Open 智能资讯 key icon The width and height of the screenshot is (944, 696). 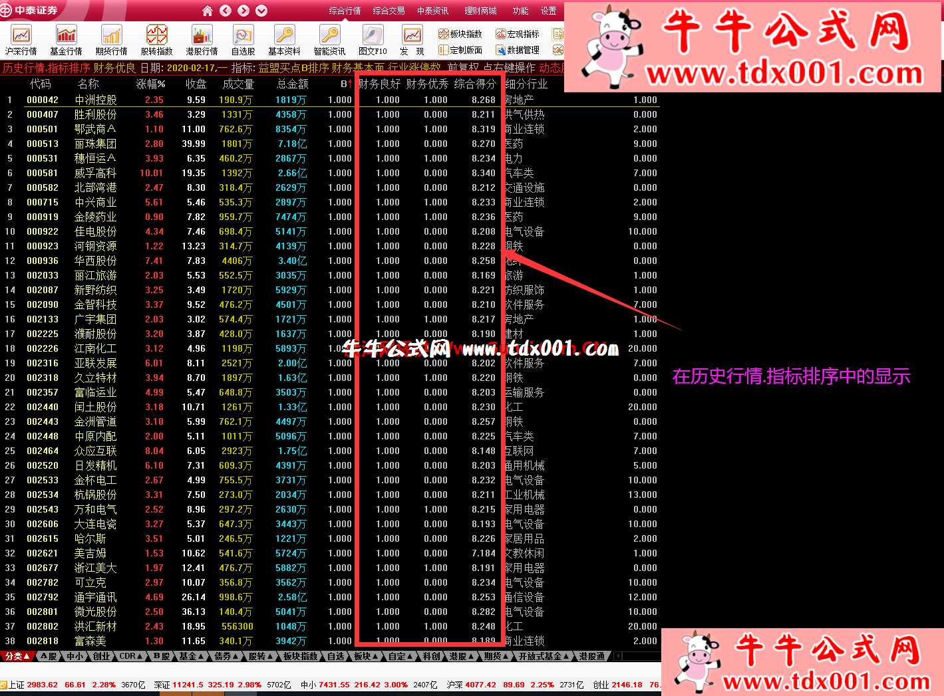[x=329, y=41]
